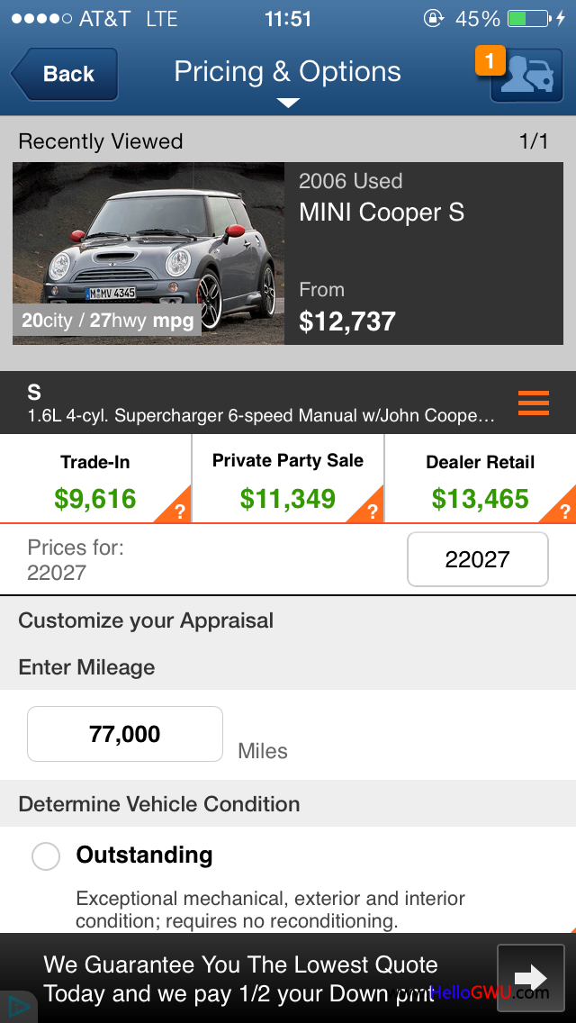576x1023 pixels.
Task: Select the Outstanding vehicle condition option
Action: (x=46, y=856)
